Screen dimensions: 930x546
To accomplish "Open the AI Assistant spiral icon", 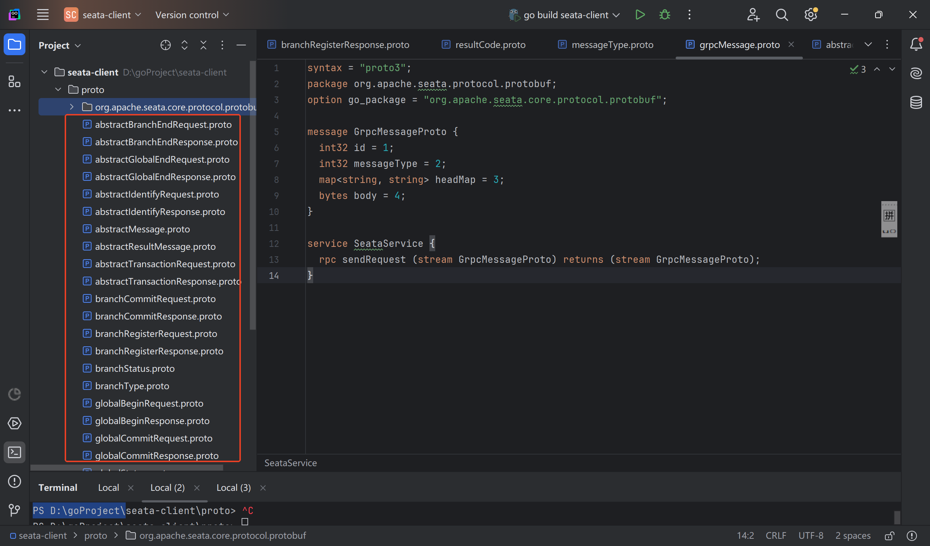I will (x=915, y=73).
